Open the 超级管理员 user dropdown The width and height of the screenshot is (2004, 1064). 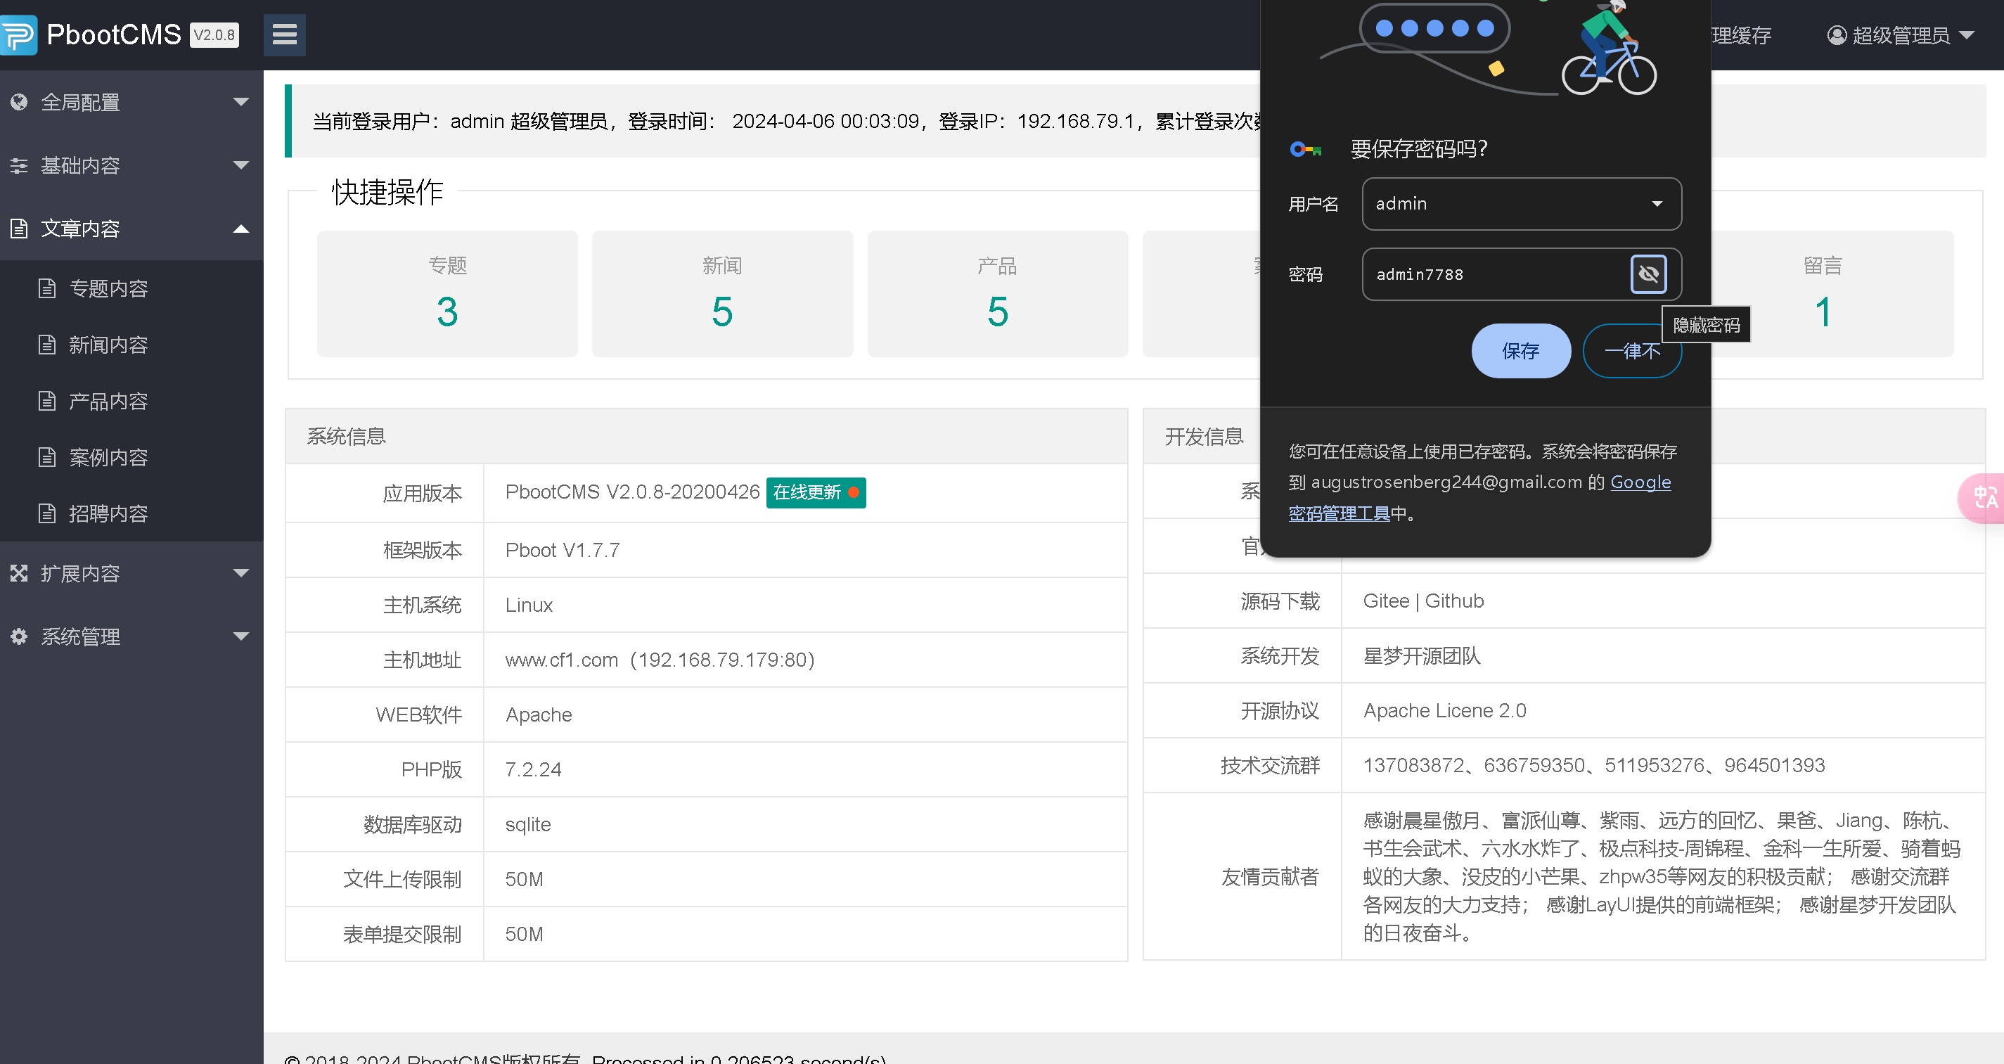pos(1900,35)
